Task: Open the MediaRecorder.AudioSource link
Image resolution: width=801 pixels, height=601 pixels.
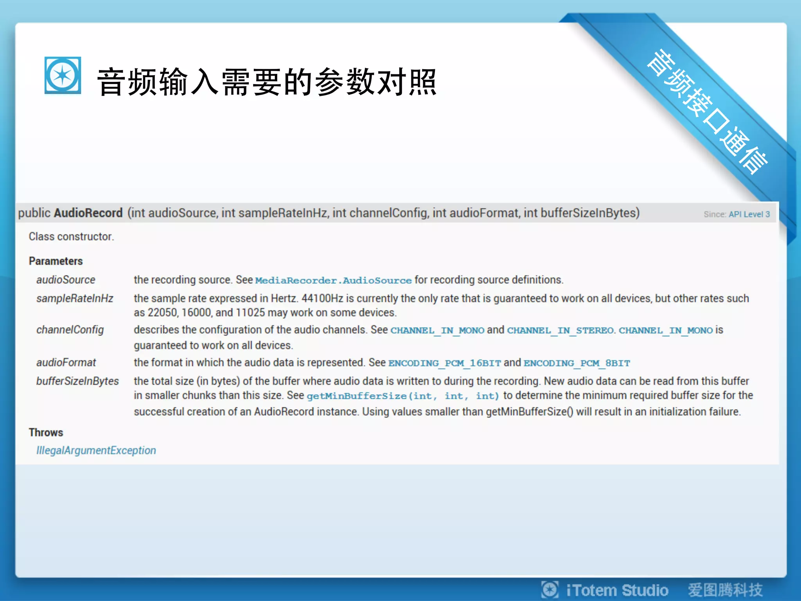Action: [333, 280]
